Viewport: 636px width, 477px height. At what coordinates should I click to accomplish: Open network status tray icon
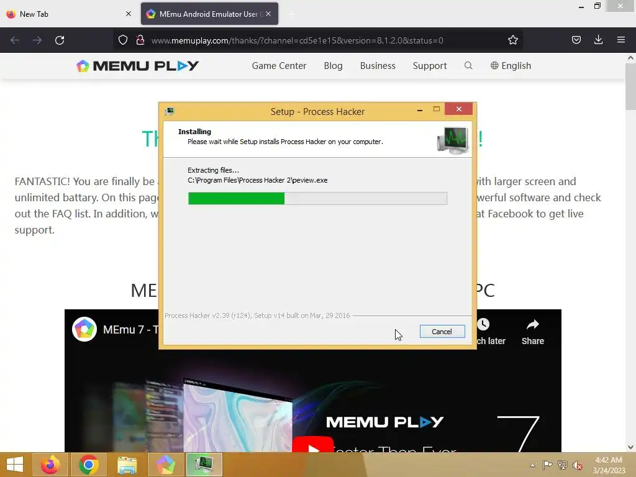(x=563, y=465)
